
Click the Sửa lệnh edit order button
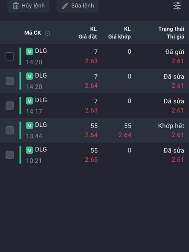[77, 6]
